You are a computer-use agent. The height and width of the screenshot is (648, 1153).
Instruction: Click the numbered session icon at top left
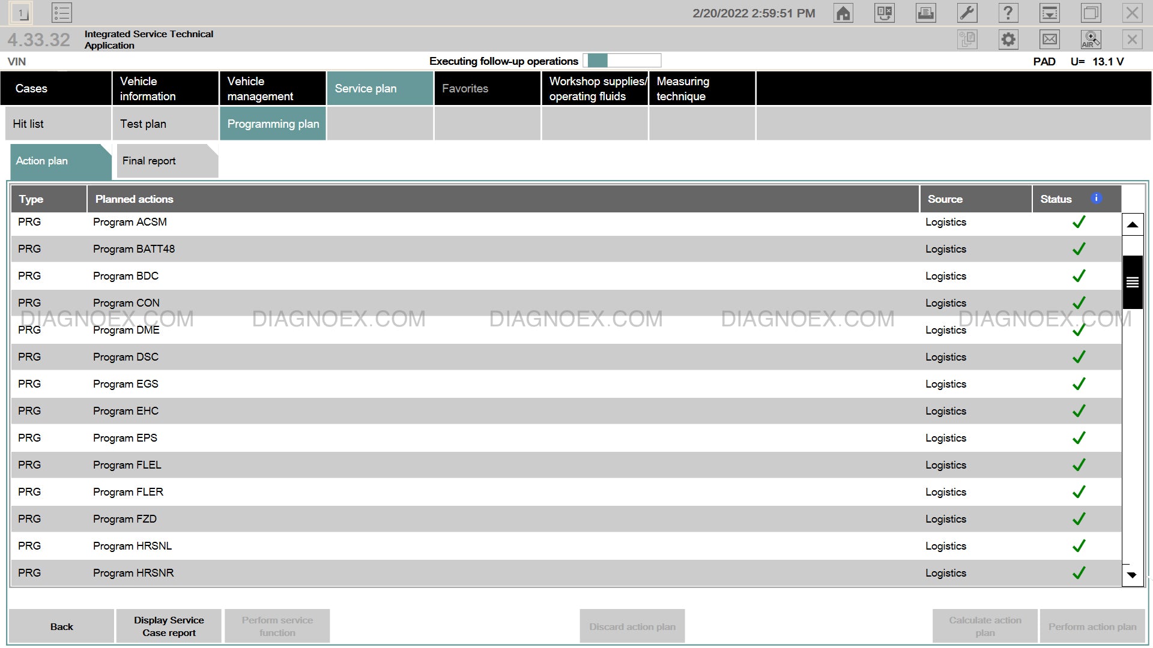(x=20, y=13)
